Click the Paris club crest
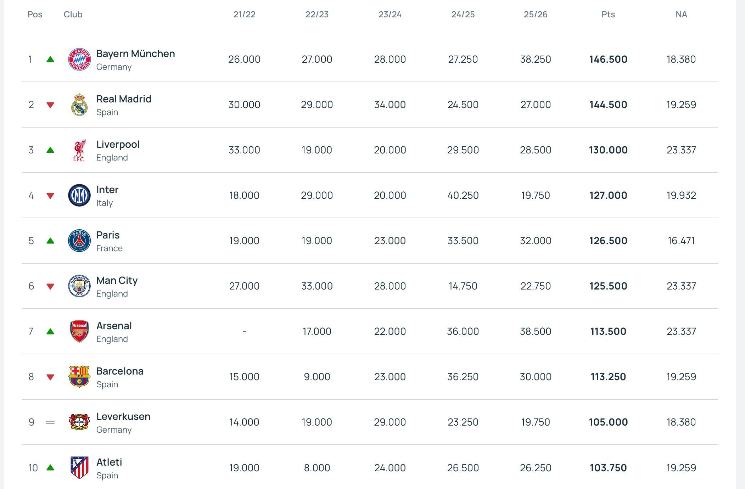Screen dimensions: 745x489 [79, 241]
